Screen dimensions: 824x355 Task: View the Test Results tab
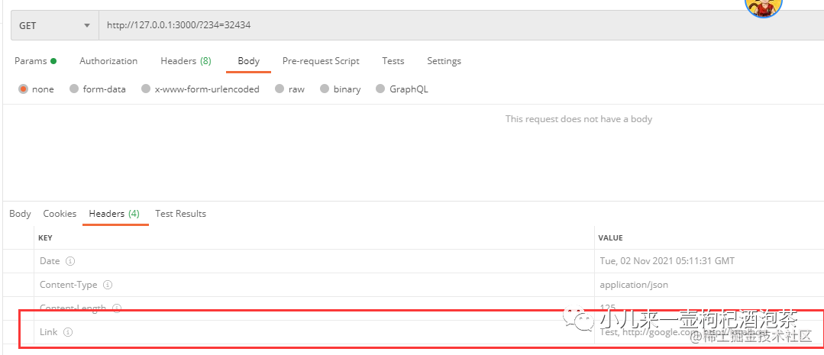(x=180, y=214)
